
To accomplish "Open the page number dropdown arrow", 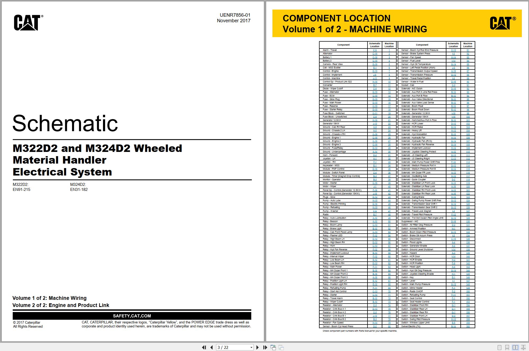I will click(251, 347).
